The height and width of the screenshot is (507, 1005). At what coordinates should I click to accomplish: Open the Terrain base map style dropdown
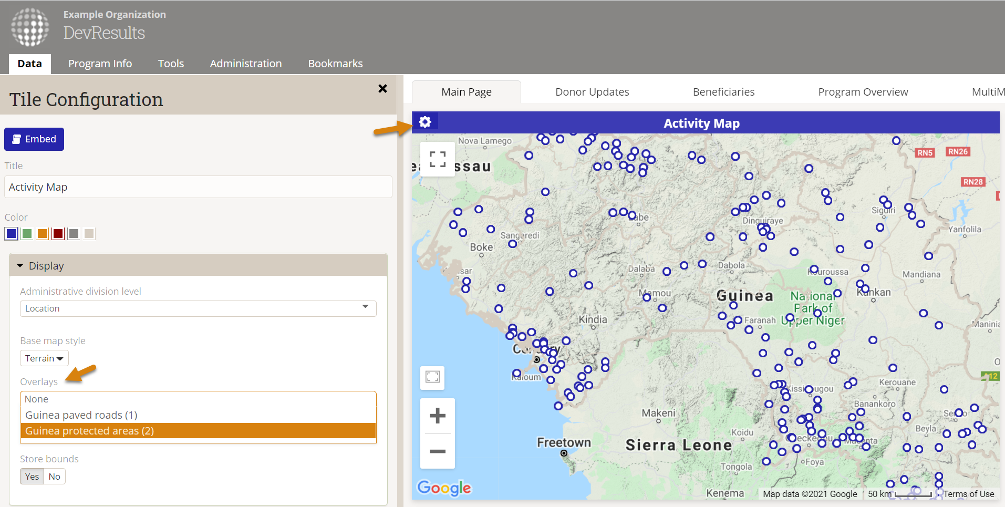point(44,358)
